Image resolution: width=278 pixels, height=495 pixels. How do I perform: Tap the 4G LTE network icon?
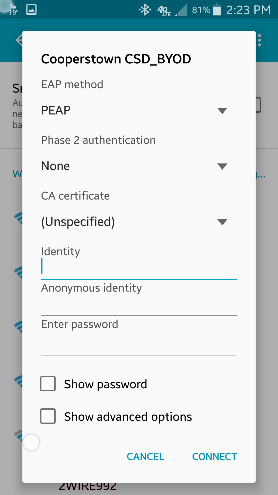(x=164, y=11)
